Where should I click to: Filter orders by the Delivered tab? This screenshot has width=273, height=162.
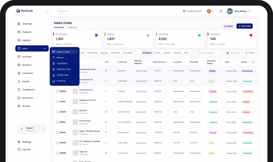click(115, 53)
